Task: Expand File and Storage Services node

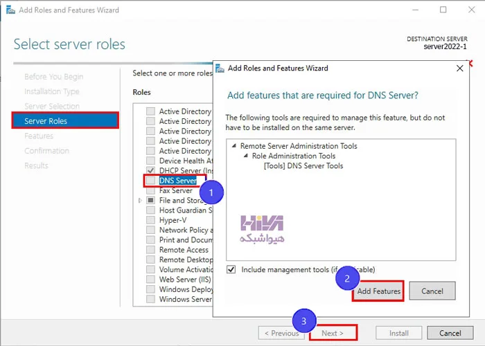Action: tap(140, 201)
